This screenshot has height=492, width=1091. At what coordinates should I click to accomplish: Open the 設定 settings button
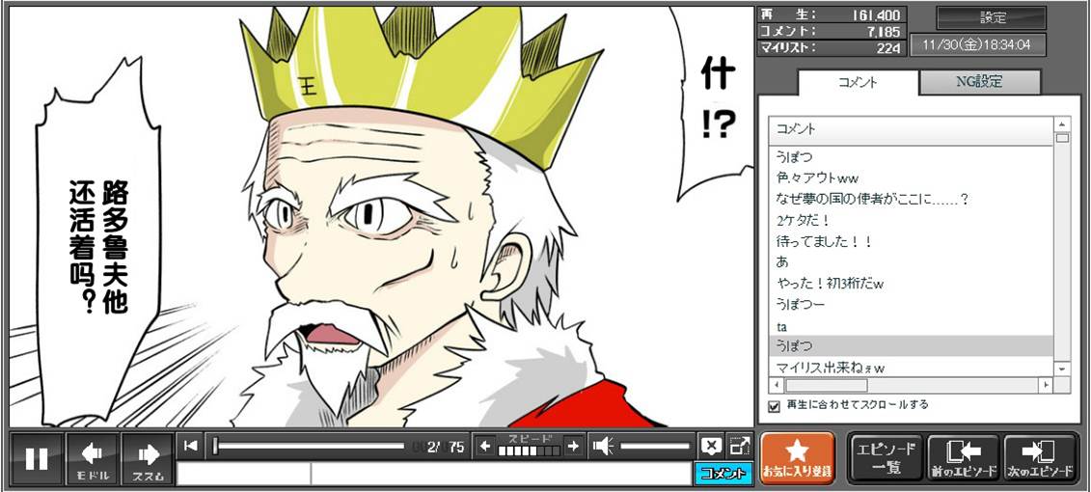pos(993,17)
